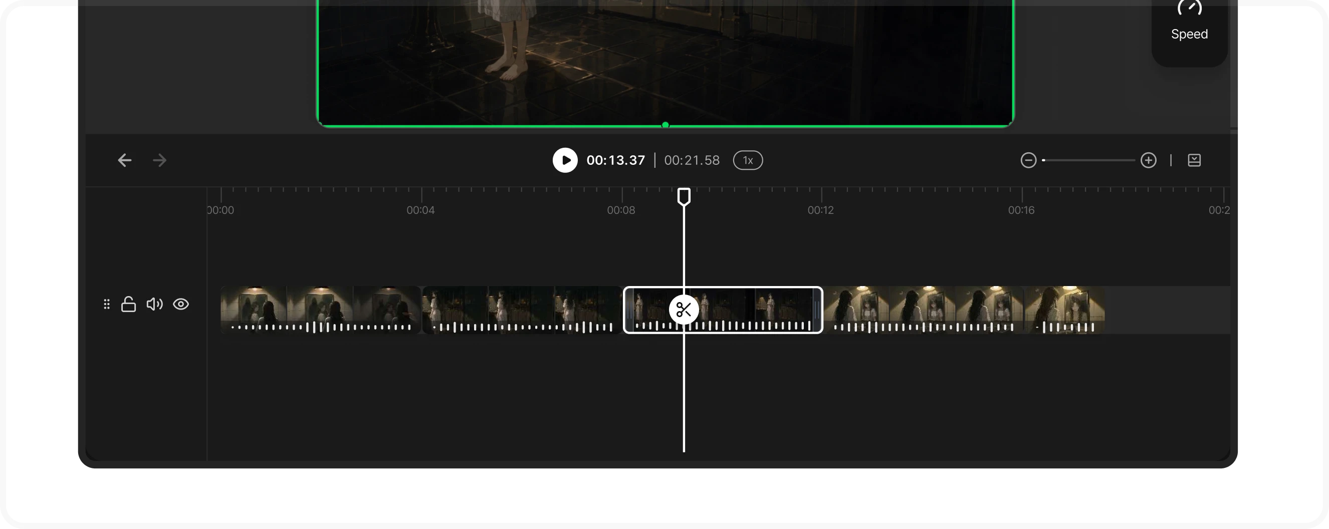This screenshot has width=1329, height=529.
Task: Hide the track with the eye icon
Action: pos(180,304)
